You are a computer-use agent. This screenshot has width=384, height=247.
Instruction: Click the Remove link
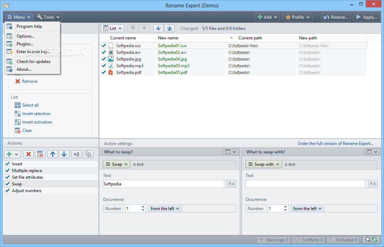tap(30, 81)
